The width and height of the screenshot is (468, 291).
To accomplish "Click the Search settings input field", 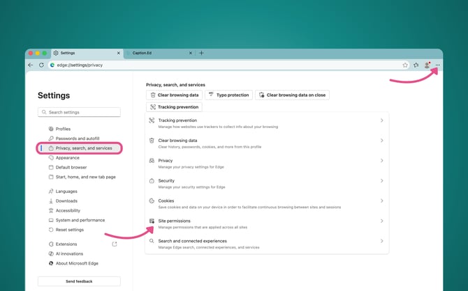I will click(x=79, y=112).
